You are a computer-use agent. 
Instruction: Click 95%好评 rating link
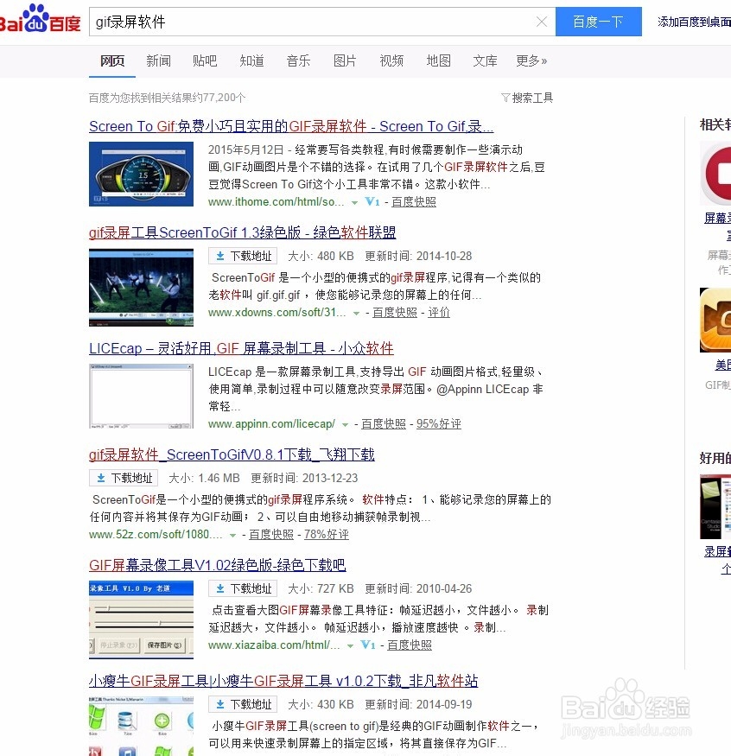click(x=439, y=424)
